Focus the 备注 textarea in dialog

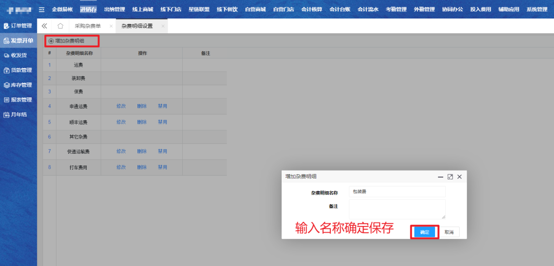click(x=397, y=209)
